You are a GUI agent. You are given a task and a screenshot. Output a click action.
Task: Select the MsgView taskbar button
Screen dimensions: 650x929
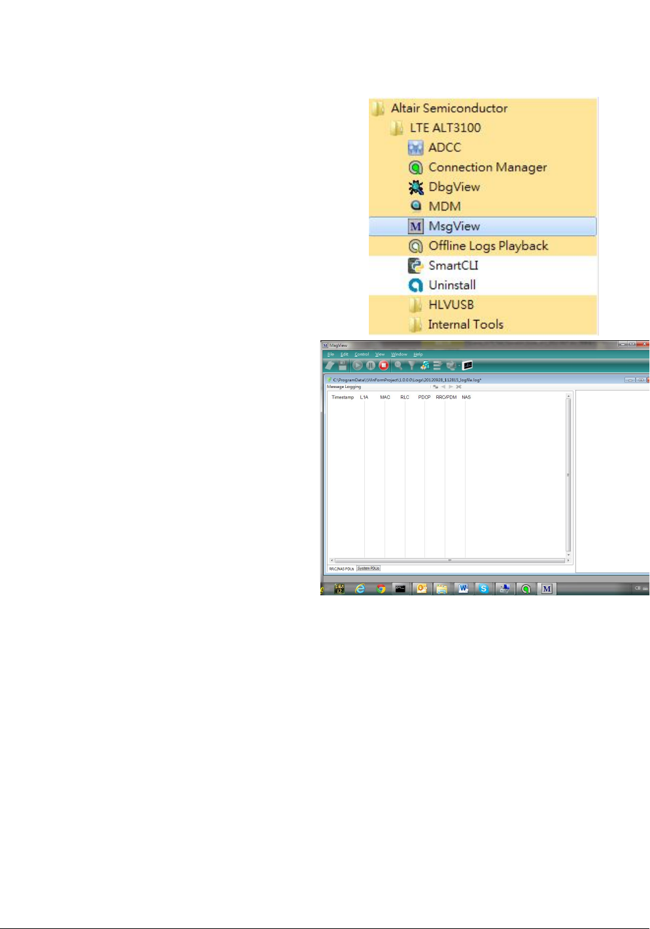tap(547, 589)
